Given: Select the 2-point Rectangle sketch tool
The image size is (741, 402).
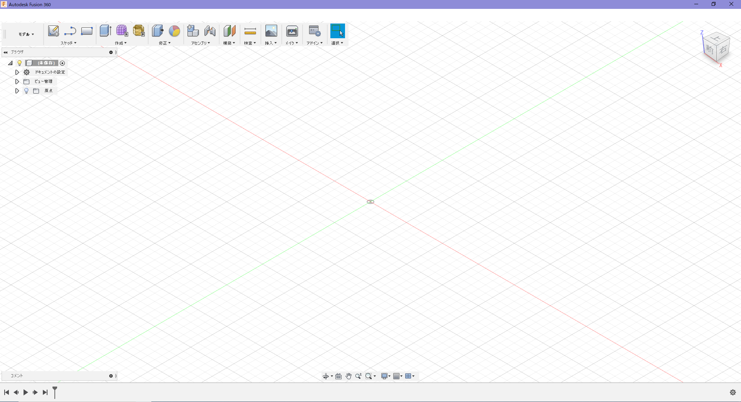Looking at the screenshot, I should tap(87, 31).
